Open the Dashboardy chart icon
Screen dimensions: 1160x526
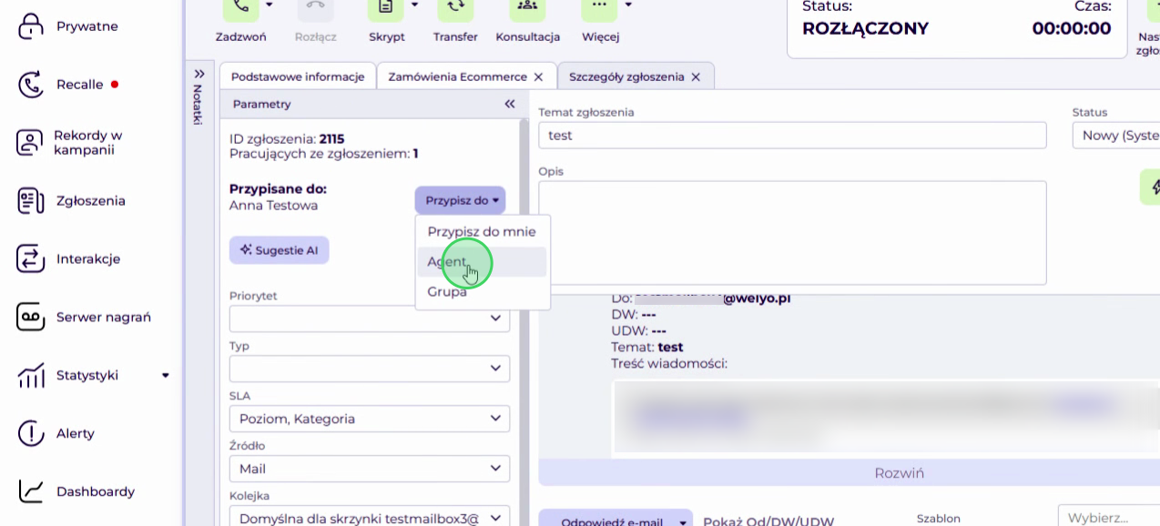tap(31, 492)
